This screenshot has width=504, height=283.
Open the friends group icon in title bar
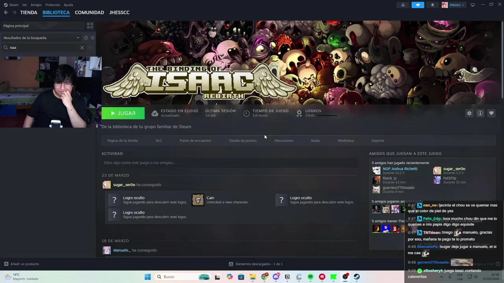click(x=403, y=5)
